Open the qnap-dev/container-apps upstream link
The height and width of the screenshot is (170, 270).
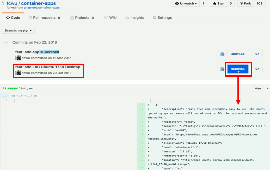point(42,8)
